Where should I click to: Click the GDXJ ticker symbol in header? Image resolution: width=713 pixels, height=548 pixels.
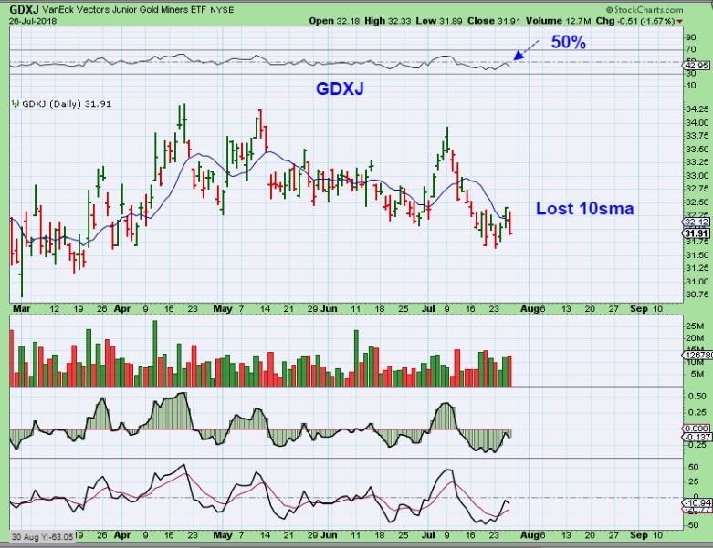click(x=24, y=9)
